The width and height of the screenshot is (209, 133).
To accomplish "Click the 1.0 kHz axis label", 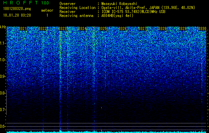I will (x=3, y=60).
